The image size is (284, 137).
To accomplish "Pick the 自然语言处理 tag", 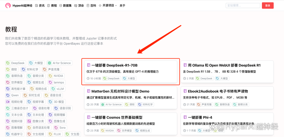I will coord(39,128).
